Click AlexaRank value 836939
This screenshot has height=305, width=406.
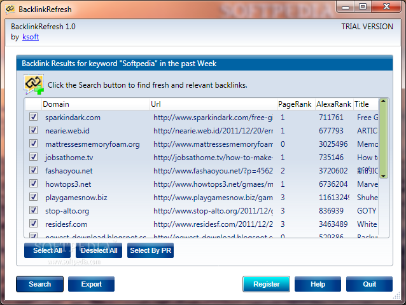click(331, 211)
